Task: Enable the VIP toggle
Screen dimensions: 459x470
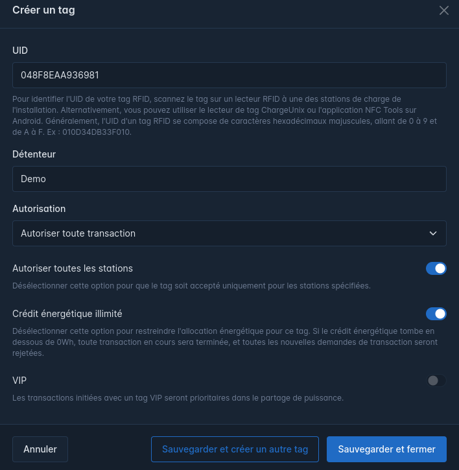Action: pos(436,381)
